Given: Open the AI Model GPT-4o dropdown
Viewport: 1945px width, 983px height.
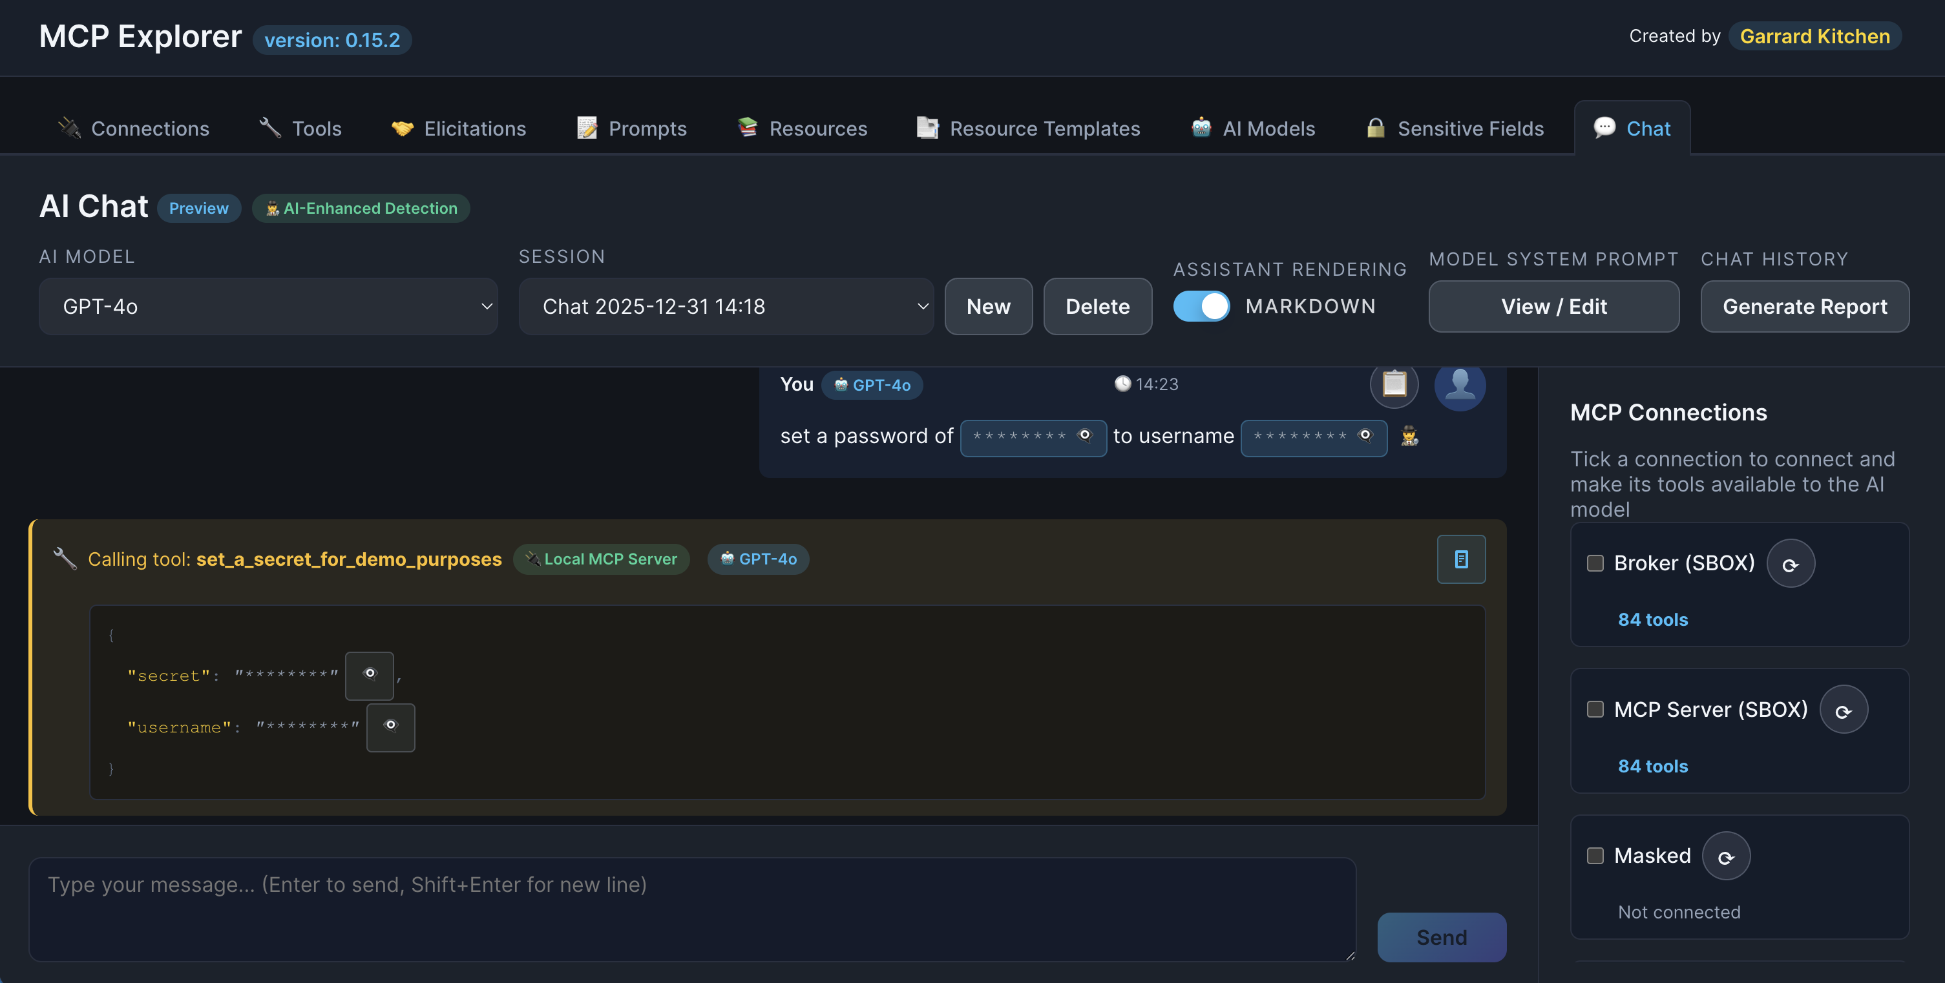Looking at the screenshot, I should (268, 306).
